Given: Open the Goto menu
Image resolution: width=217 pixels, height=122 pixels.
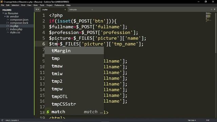Looking at the screenshot, I should coord(35,5).
